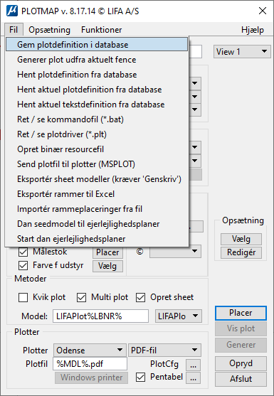
Task: Toggle the Målestok checkbox
Action: pos(23,252)
